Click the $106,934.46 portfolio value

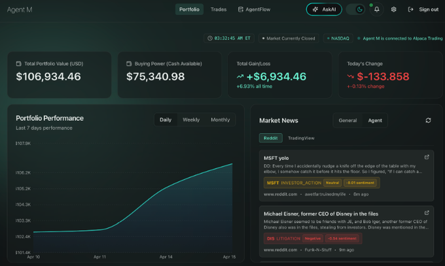tap(48, 76)
